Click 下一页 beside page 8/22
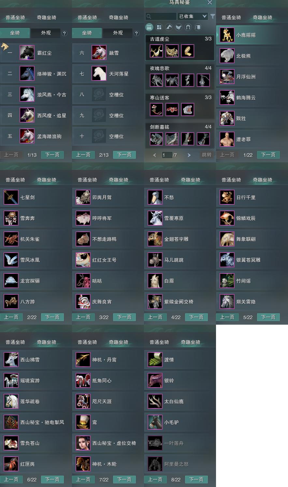 pos(196,480)
